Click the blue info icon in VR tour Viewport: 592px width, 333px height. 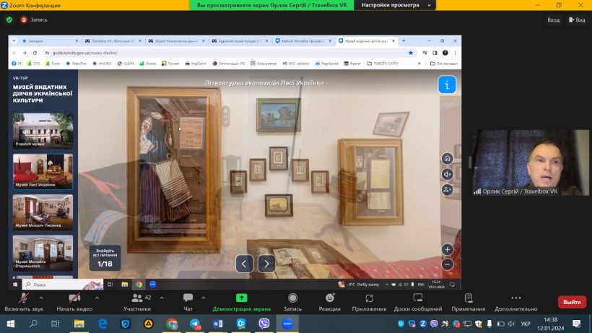tap(447, 85)
